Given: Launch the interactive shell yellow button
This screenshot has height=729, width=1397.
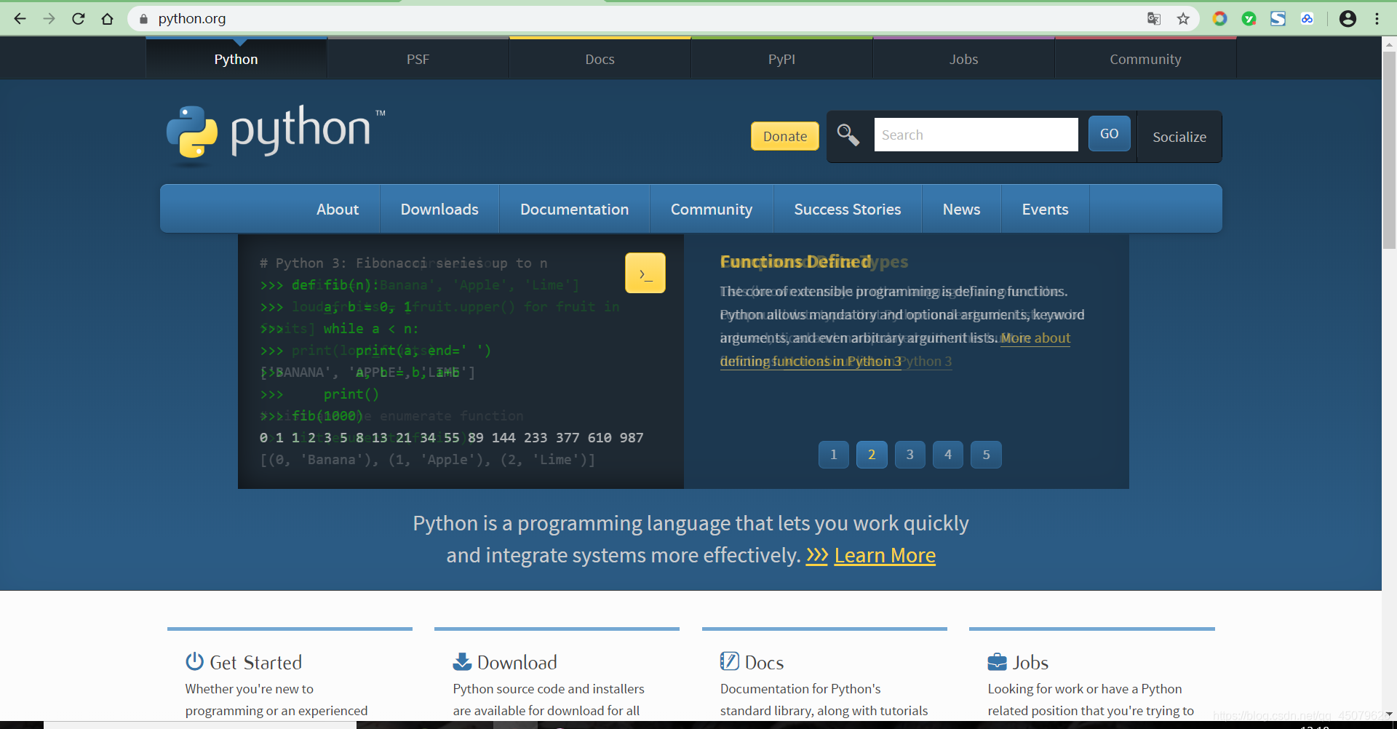Looking at the screenshot, I should coord(645,273).
